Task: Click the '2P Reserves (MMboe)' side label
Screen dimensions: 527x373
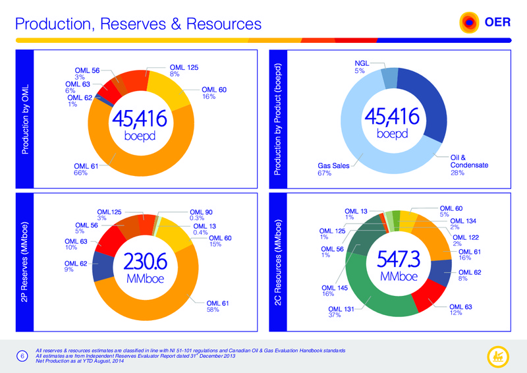Action: (24, 262)
